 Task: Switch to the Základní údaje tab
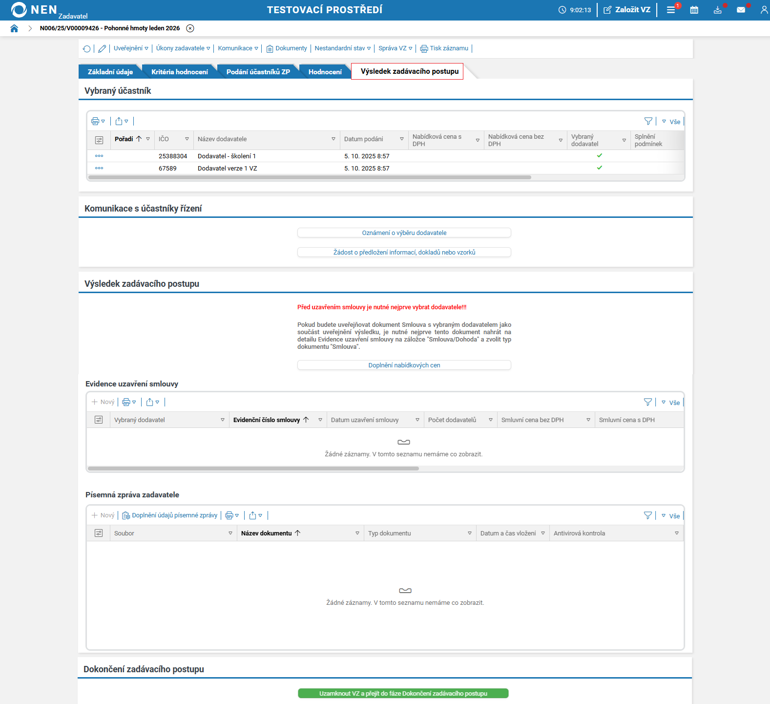(x=110, y=72)
